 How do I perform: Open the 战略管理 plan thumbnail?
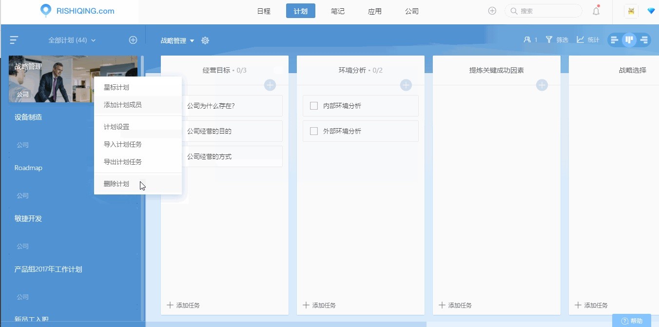[x=51, y=79]
